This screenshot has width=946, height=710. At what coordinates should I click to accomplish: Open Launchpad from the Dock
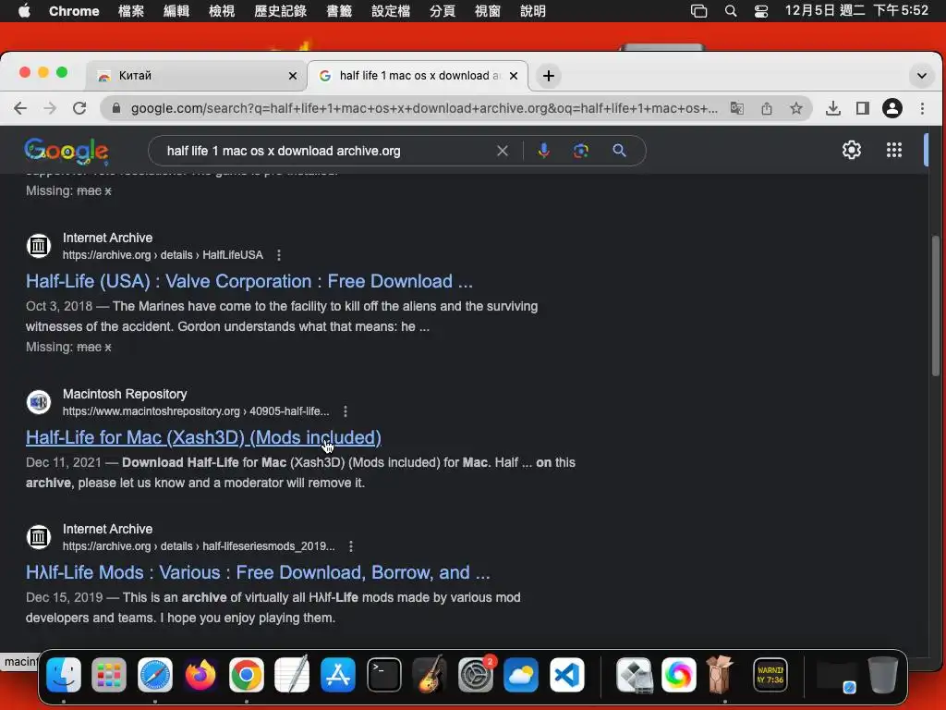pos(109,674)
